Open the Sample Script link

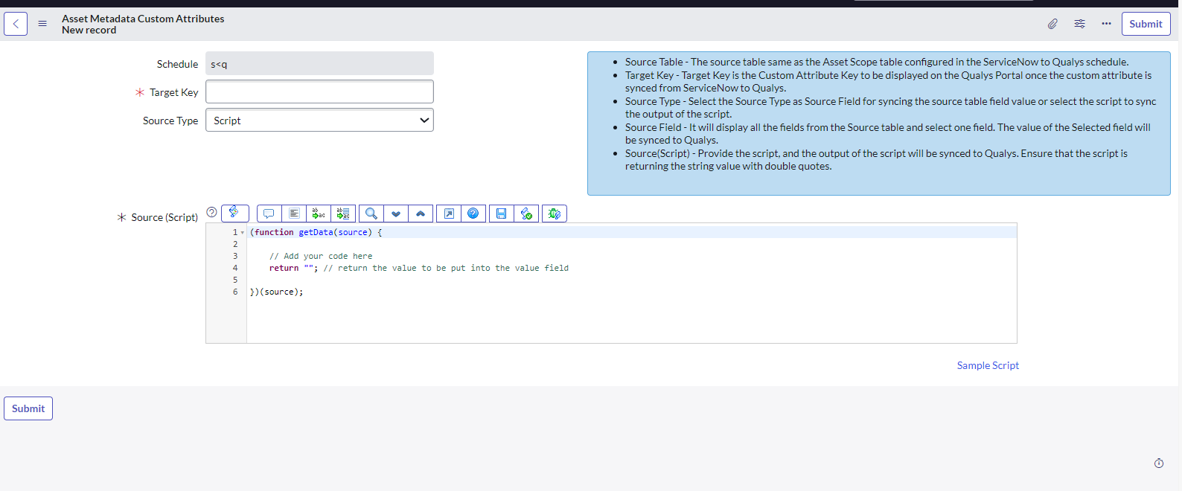(x=988, y=365)
